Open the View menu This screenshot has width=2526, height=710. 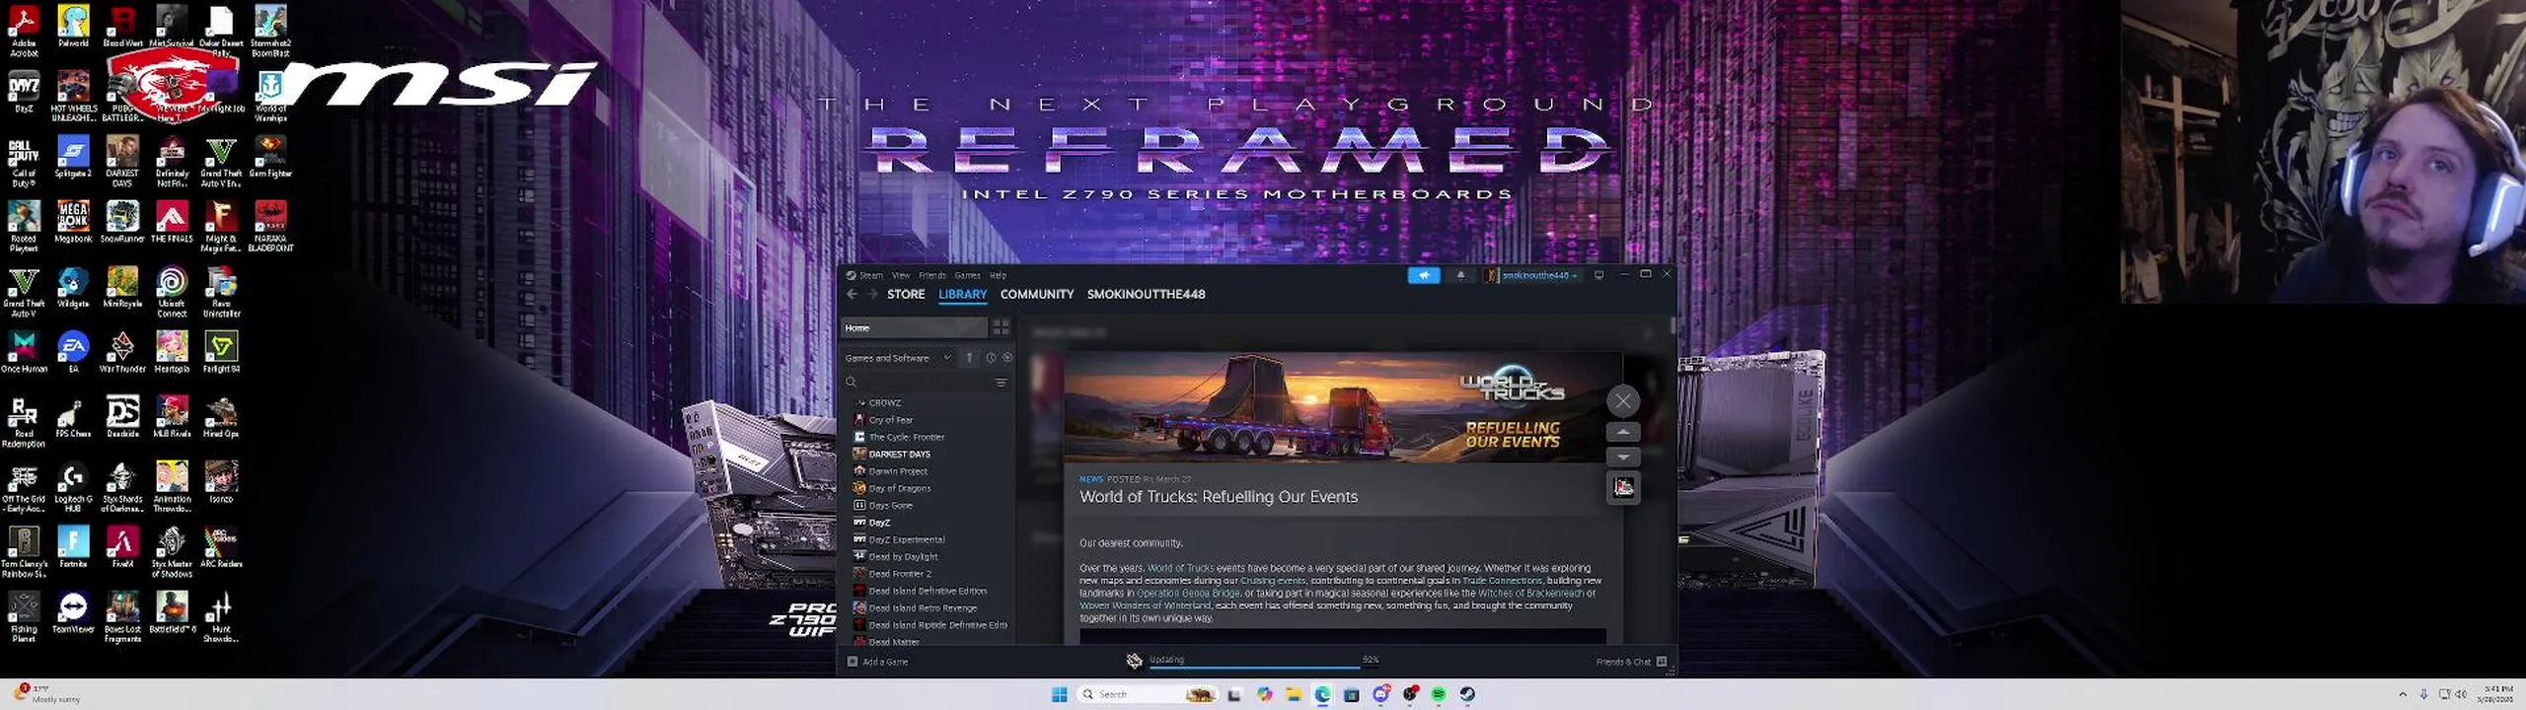901,275
